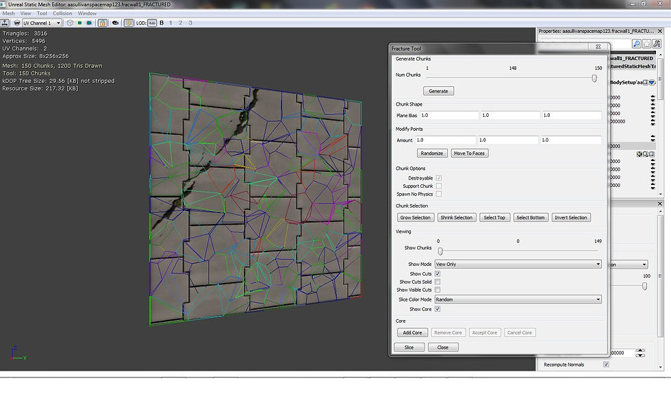Click Shrink Selection
This screenshot has width=671, height=420.
point(457,217)
